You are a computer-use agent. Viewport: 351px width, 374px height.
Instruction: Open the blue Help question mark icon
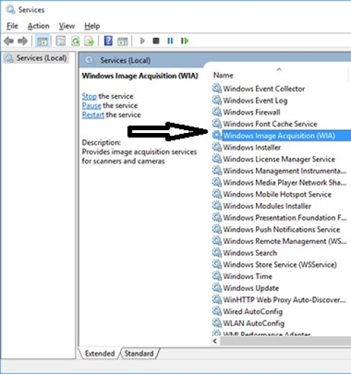108,41
